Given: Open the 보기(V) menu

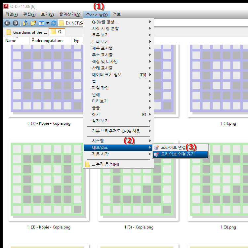Looking at the screenshot, I should click(47, 15).
